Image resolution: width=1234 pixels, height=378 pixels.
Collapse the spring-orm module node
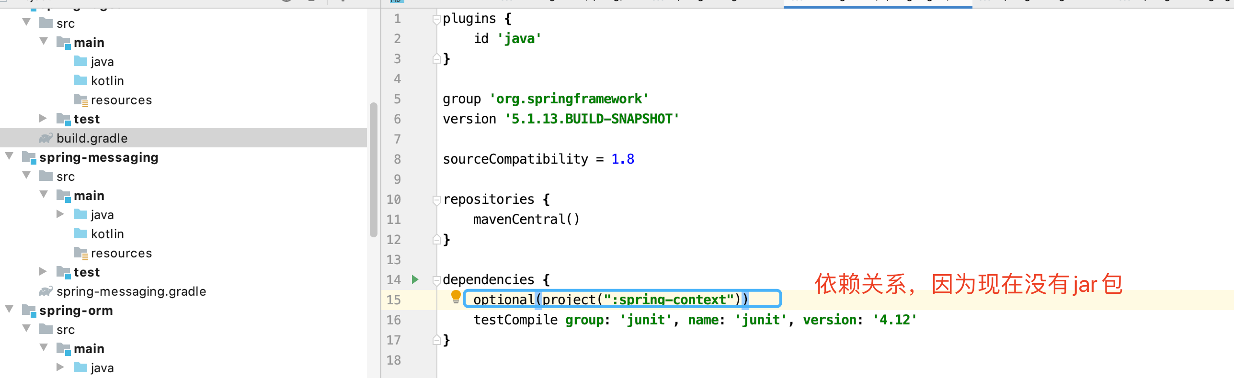(9, 309)
